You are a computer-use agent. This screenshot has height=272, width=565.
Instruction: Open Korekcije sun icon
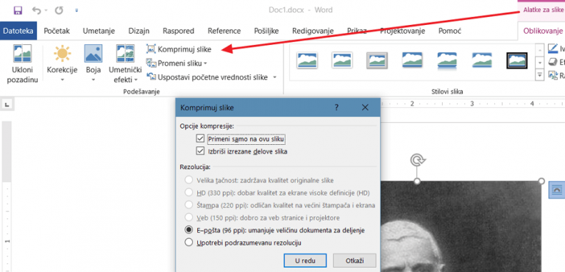pyautogui.click(x=63, y=54)
